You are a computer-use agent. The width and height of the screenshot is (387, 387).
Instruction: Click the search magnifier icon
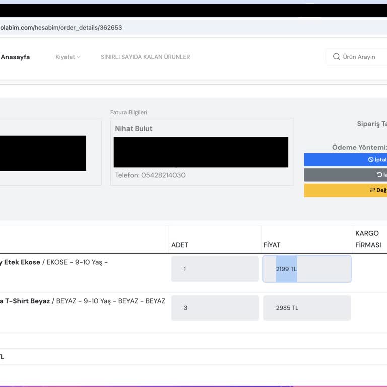336,57
